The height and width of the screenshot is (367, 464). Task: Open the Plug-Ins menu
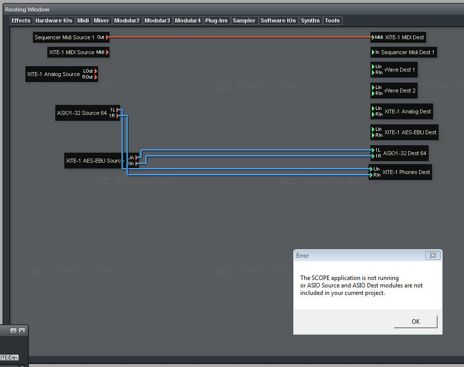coord(216,21)
